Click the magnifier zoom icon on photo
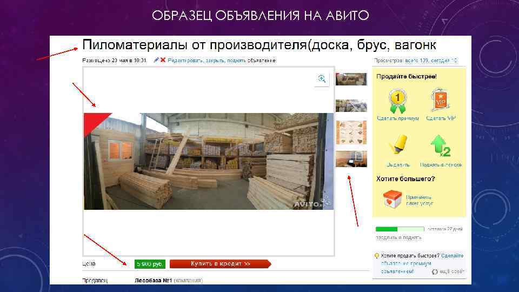The image size is (519, 292). 322,79
